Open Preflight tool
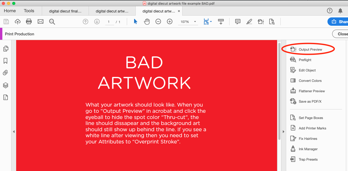This screenshot has height=171, width=348. click(301, 60)
